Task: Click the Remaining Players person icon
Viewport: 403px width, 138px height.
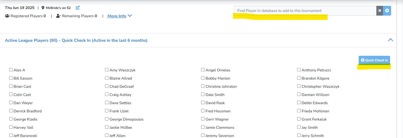Action: 59,16
